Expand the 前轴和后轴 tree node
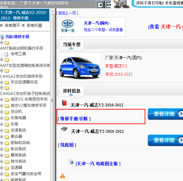Viewport: 183px width, 181px height. tap(1, 143)
